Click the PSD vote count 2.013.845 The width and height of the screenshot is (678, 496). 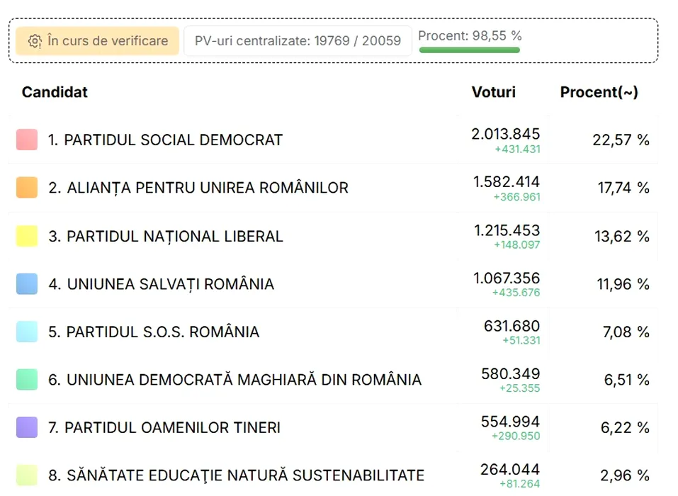[x=505, y=134]
